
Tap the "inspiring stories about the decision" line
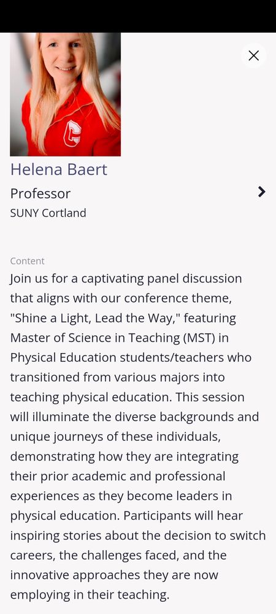coord(138,535)
